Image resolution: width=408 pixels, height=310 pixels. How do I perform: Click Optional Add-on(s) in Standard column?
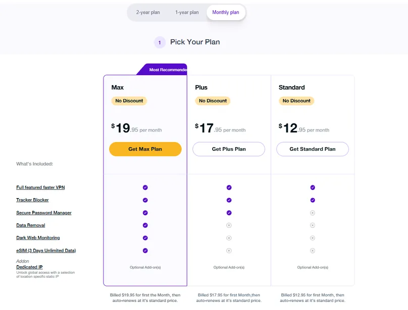pyautogui.click(x=313, y=267)
